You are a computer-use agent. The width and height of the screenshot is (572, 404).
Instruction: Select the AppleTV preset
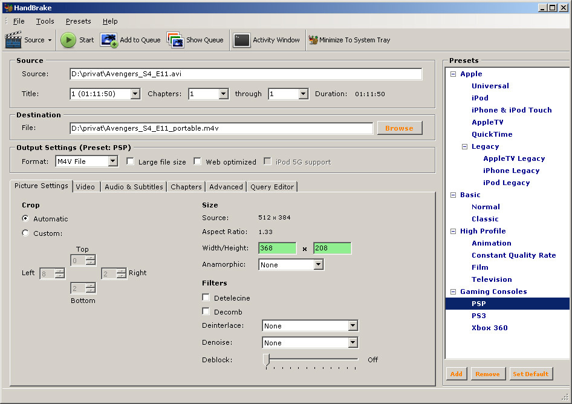coord(487,122)
